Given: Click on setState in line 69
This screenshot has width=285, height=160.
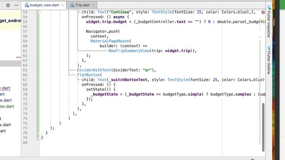Looking at the screenshot, I should click(x=95, y=89).
